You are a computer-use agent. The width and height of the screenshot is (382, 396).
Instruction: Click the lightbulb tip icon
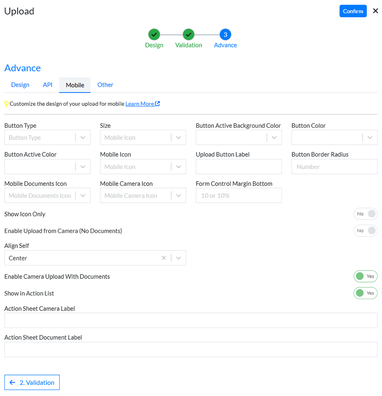click(6, 104)
